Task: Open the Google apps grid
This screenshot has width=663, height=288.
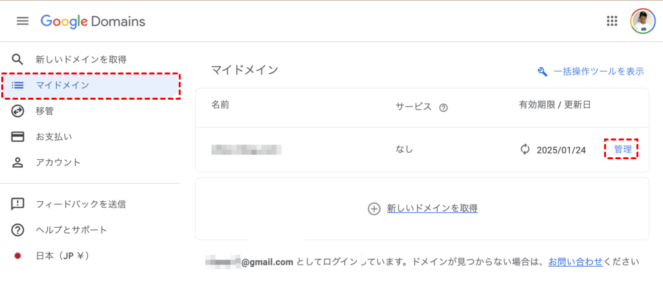Action: click(x=612, y=21)
